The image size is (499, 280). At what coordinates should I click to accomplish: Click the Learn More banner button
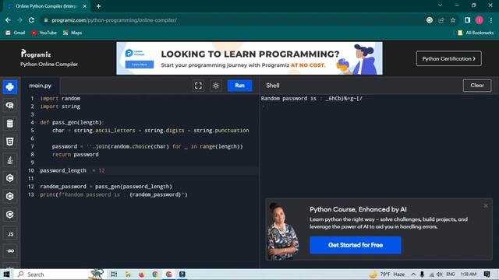click(140, 65)
